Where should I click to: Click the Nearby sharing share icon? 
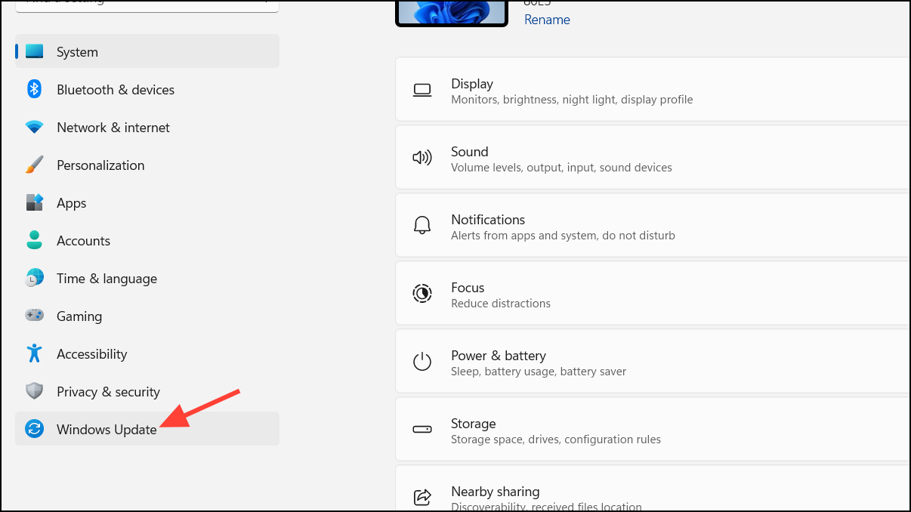click(422, 497)
